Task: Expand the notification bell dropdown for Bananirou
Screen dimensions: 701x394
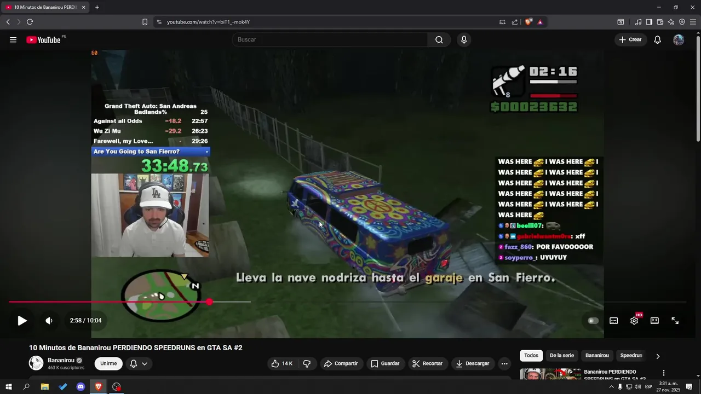Action: pyautogui.click(x=139, y=363)
